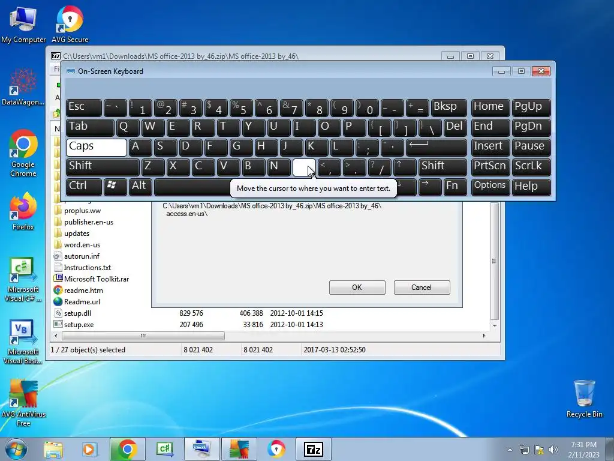Open AVG Secure browser taskbar button
Image resolution: width=614 pixels, height=461 pixels.
coord(276,449)
